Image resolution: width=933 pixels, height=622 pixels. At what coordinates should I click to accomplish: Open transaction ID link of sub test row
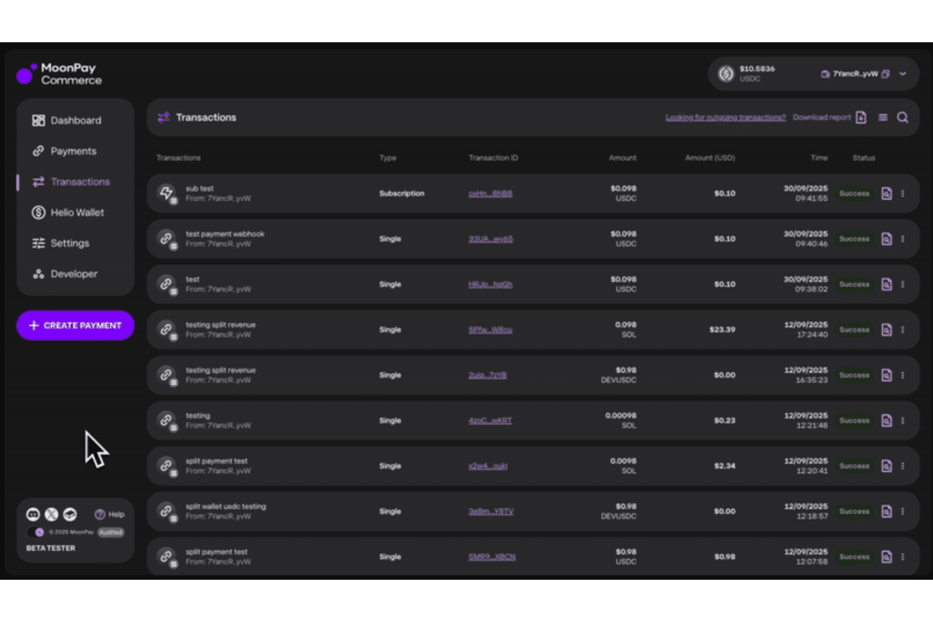coord(490,193)
